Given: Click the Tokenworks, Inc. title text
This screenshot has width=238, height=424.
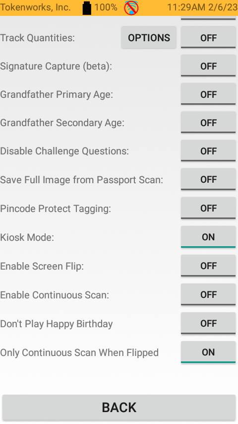Looking at the screenshot, I should [35, 7].
